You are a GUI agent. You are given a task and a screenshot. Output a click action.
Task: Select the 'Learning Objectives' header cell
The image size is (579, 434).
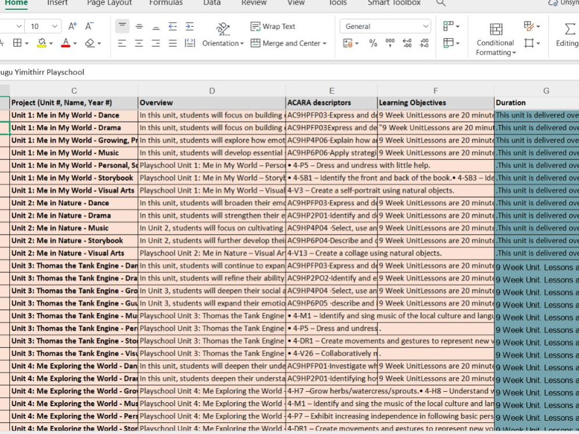436,103
